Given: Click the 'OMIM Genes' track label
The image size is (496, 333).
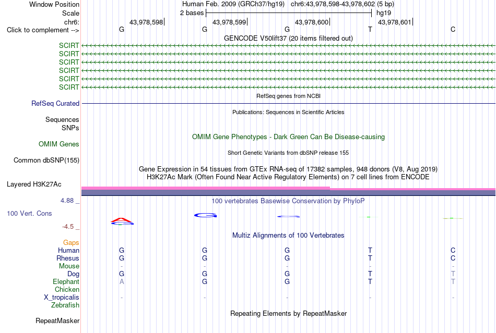Looking at the screenshot, I should (x=59, y=144).
